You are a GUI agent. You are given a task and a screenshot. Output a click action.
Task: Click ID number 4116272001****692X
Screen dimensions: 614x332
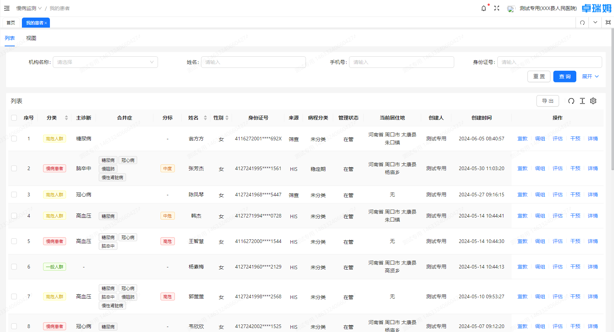coord(258,139)
